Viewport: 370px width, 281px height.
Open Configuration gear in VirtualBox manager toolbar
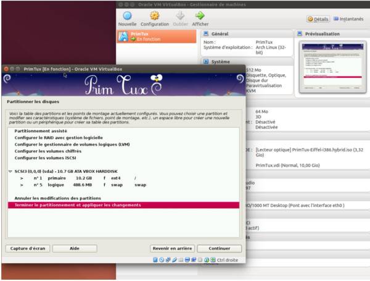point(155,16)
